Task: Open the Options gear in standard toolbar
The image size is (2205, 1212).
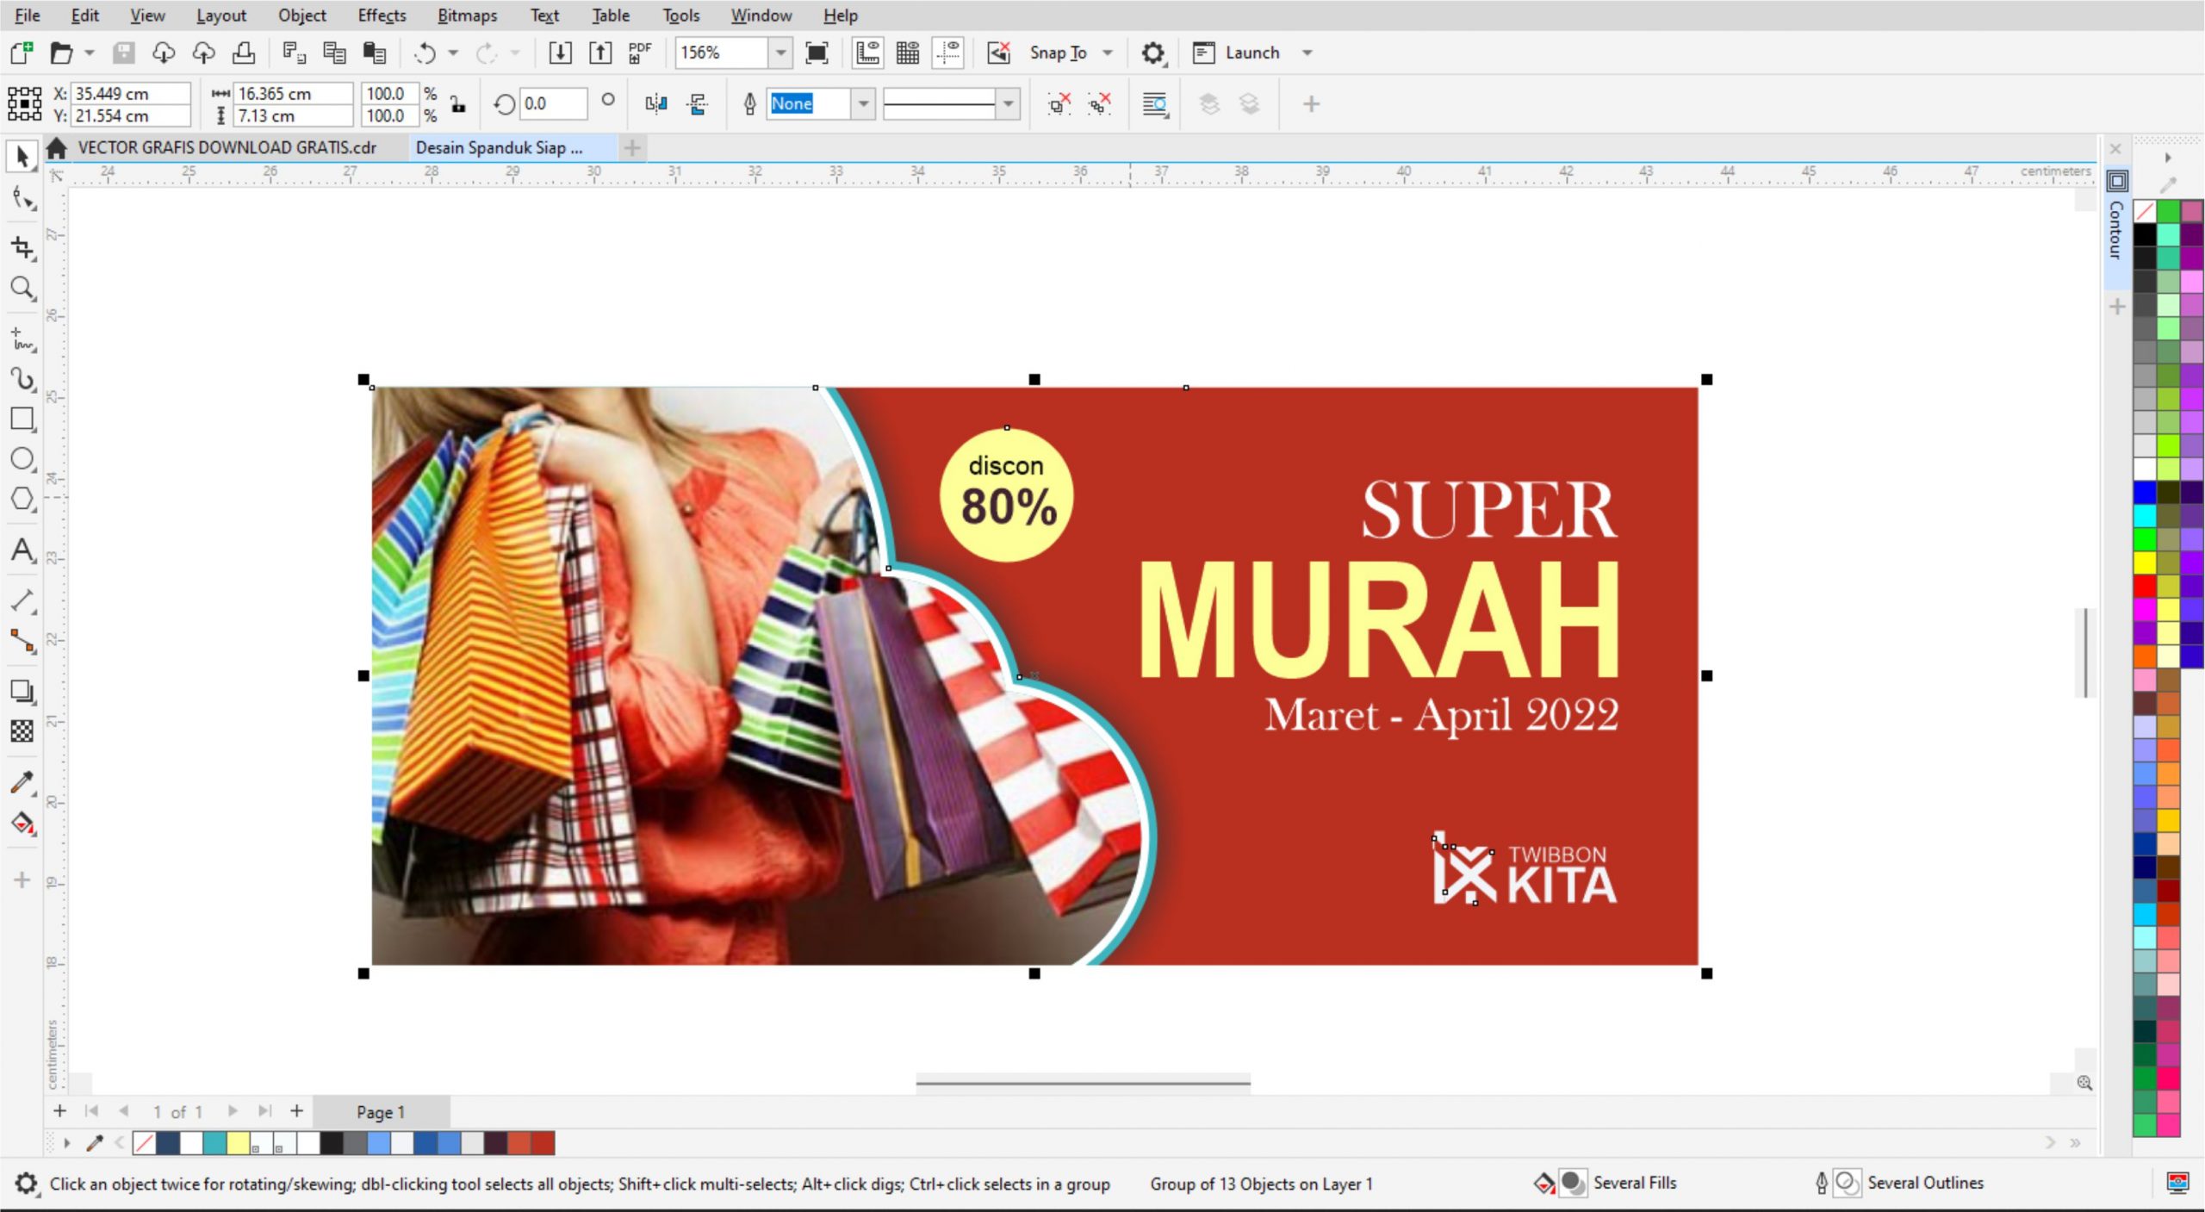Action: (x=1153, y=53)
